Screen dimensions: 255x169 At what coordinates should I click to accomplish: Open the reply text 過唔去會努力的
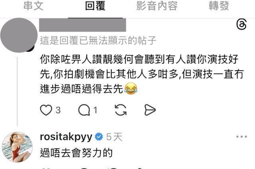pos(76,153)
